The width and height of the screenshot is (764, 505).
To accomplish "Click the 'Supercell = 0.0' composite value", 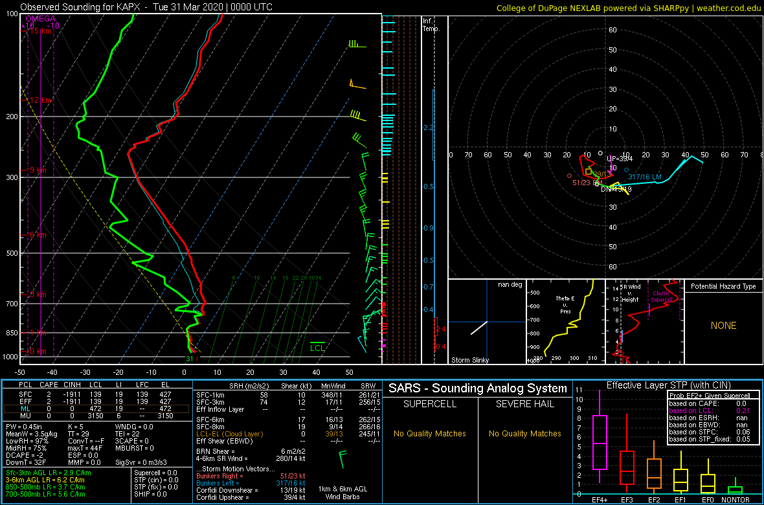I will 157,473.
